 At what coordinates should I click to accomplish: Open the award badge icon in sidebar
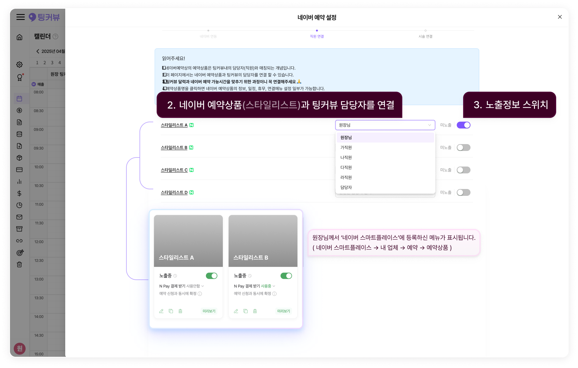20,78
